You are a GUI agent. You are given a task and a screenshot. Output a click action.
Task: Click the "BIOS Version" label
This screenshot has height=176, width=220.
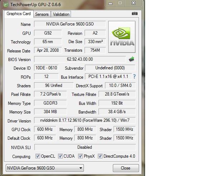pos(19,60)
